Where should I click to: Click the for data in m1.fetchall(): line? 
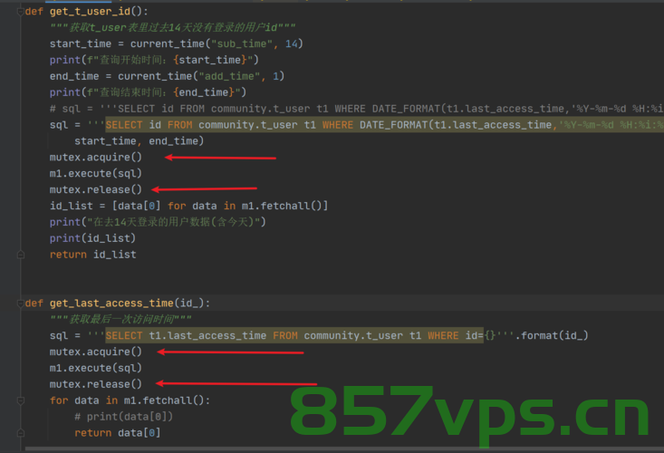click(x=130, y=400)
